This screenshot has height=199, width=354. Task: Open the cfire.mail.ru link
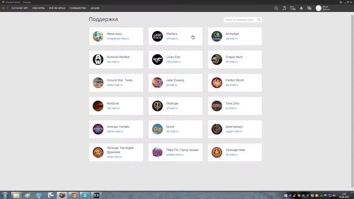[173, 62]
